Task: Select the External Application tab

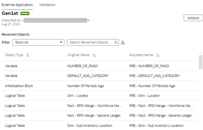Action: coord(17,5)
